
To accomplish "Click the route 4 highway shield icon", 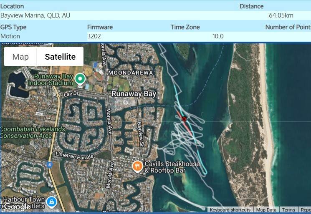I will click(50, 165).
